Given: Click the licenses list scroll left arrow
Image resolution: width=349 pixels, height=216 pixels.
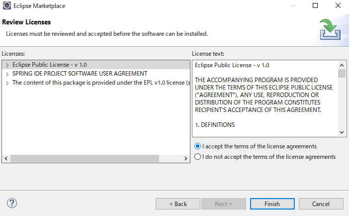Looking at the screenshot, I should click(x=6, y=158).
